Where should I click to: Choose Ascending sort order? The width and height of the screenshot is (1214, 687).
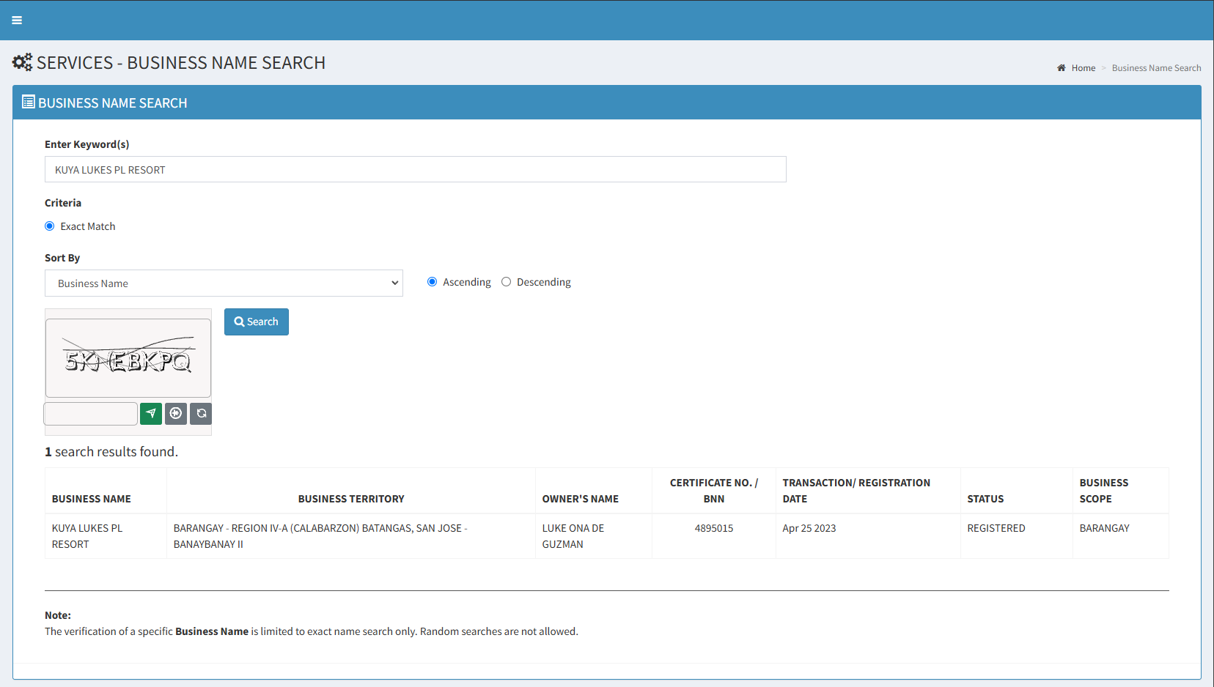point(433,282)
